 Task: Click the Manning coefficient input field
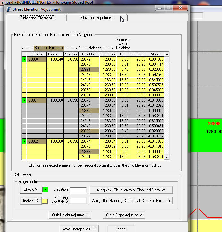78,201
